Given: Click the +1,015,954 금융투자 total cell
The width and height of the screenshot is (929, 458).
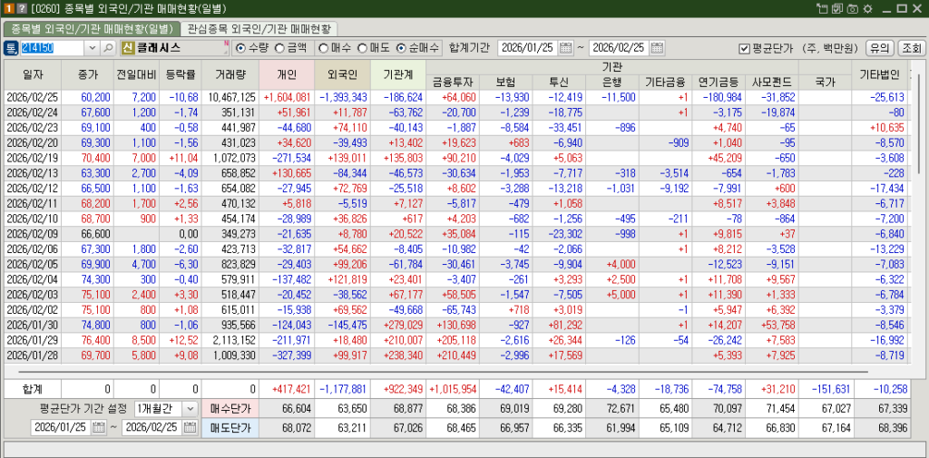Looking at the screenshot, I should pyautogui.click(x=453, y=389).
